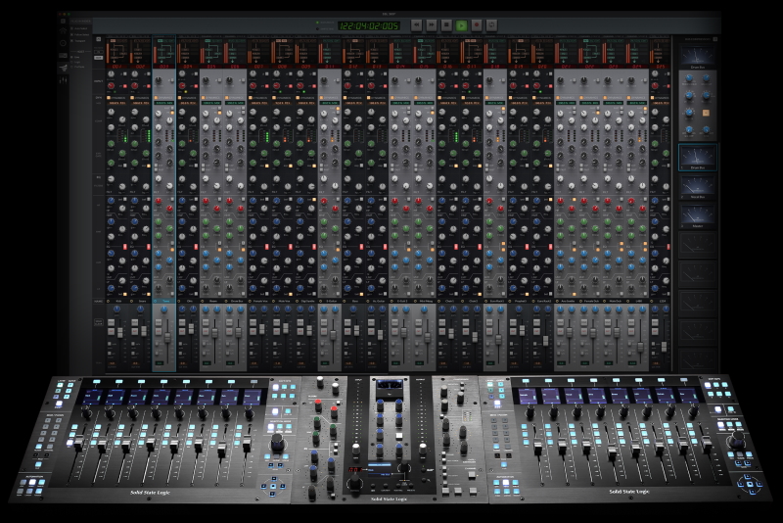783x523 pixels.
Task: Click the Bass channel pan knob
Action: pyautogui.click(x=353, y=310)
